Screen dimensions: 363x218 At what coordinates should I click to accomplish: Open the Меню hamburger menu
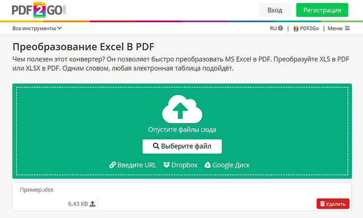338,29
